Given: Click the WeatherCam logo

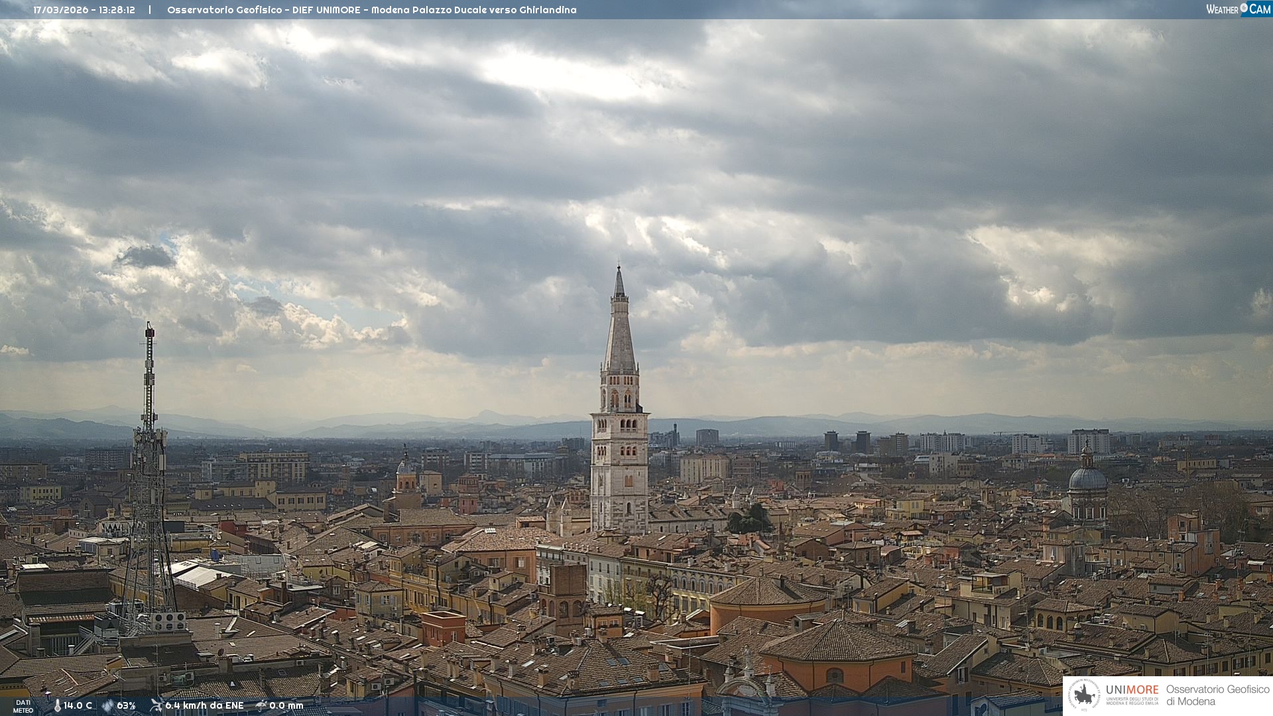Looking at the screenshot, I should coord(1238,9).
